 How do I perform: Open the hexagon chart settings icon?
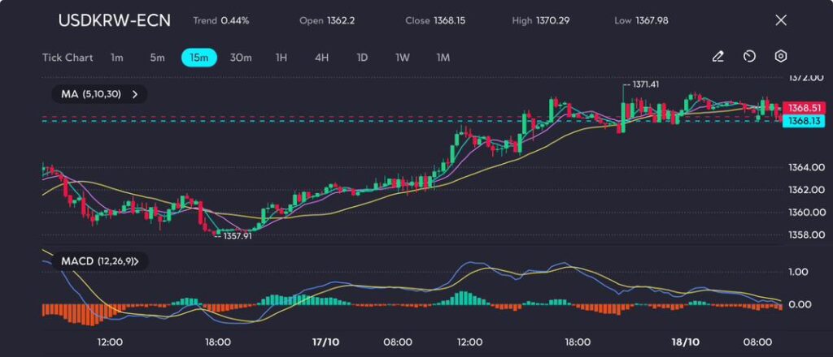(x=781, y=57)
